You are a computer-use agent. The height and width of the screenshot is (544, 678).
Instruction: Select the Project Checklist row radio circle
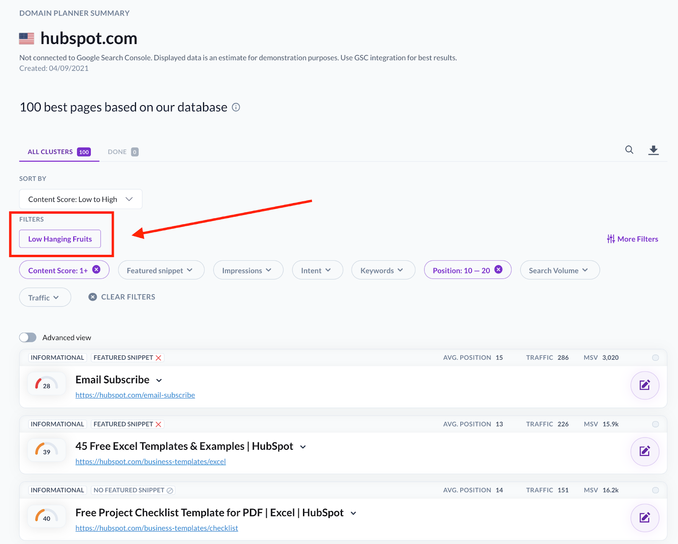coord(656,490)
